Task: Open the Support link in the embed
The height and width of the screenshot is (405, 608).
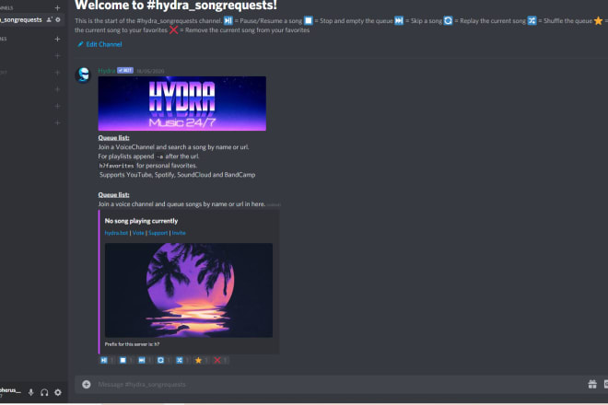Action: pos(158,233)
